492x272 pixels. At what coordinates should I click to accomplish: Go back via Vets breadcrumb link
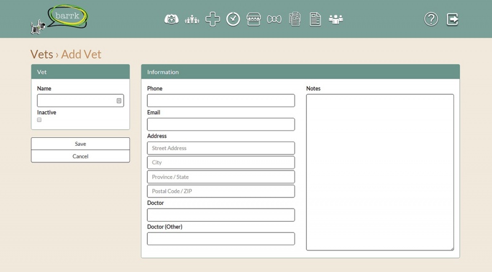click(42, 54)
